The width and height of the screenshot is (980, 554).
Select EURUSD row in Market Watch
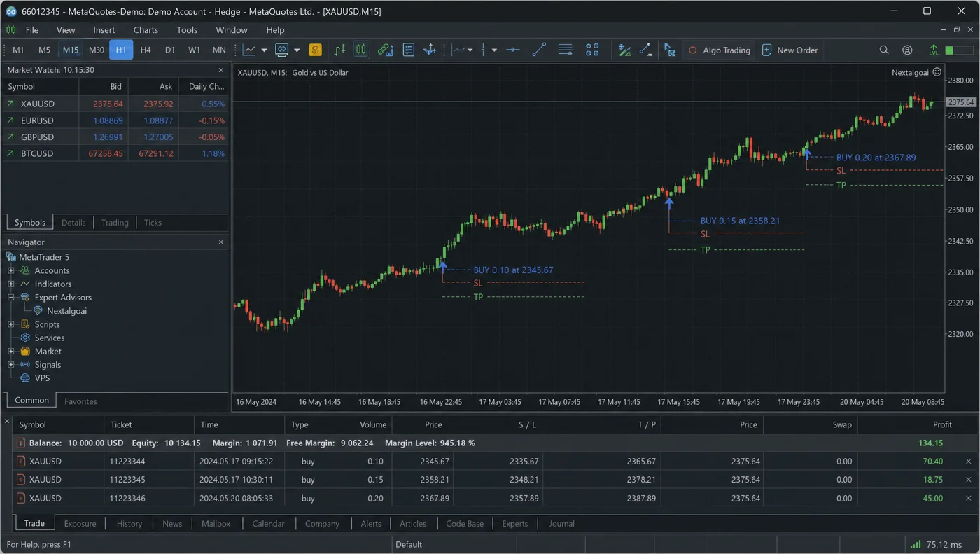pyautogui.click(x=115, y=120)
